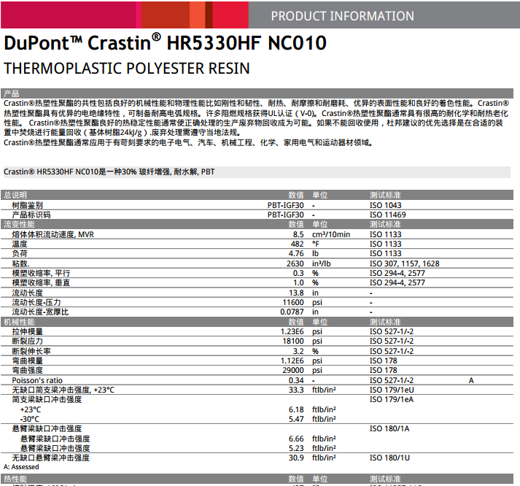Select the line describing 30% 玻纤增强, 耐水解, PBT
Viewport: 520px width, 486px height.
pyautogui.click(x=109, y=171)
